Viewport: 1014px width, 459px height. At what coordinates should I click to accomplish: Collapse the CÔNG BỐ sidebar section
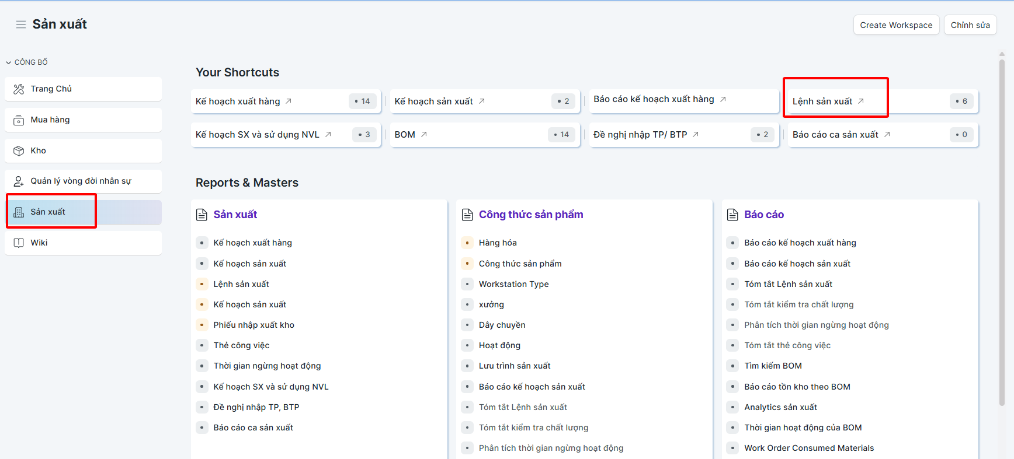click(x=27, y=62)
